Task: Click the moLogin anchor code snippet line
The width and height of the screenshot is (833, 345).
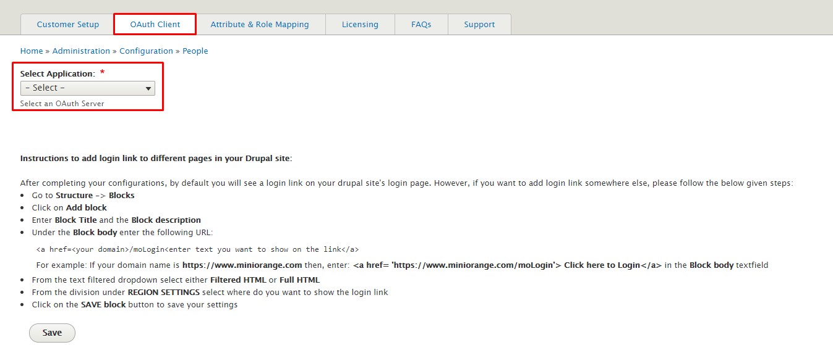Action: (x=198, y=249)
